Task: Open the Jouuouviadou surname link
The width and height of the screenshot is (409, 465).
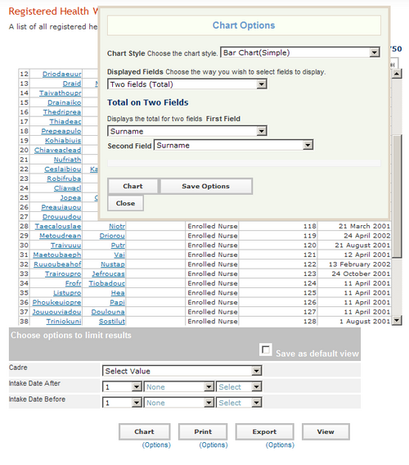Action: pos(56,312)
